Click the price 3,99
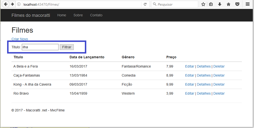The height and width of the screenshot is (128, 254). (170, 93)
